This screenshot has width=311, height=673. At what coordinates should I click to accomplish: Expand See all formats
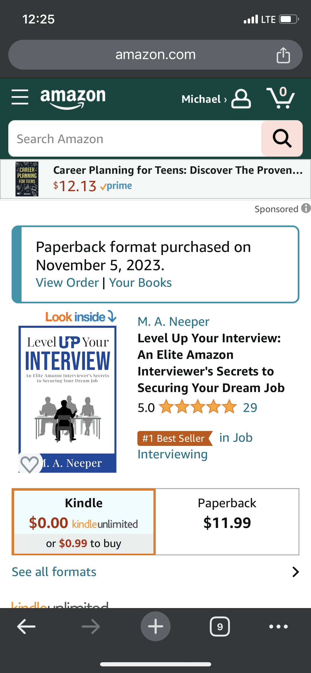tap(155, 572)
